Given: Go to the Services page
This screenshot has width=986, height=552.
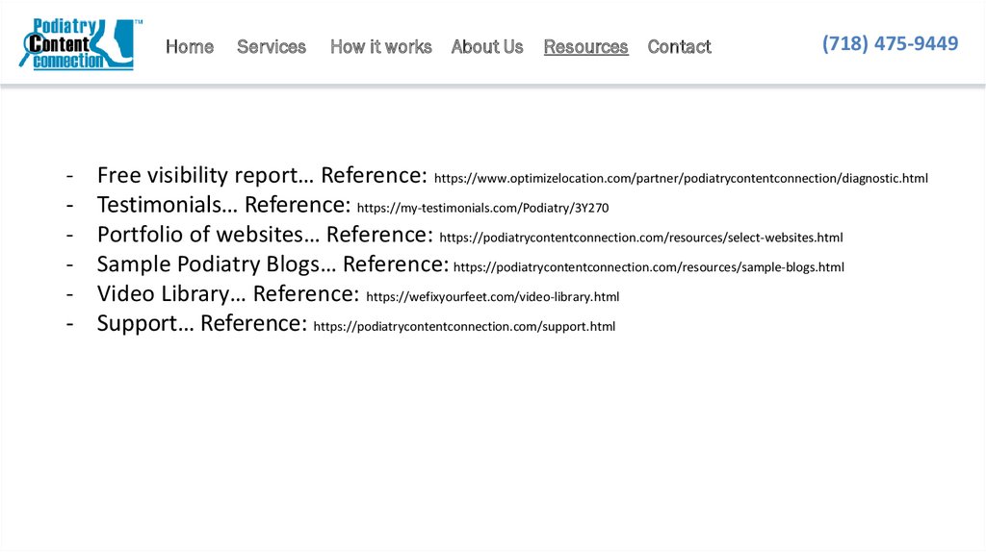Looking at the screenshot, I should pyautogui.click(x=272, y=46).
